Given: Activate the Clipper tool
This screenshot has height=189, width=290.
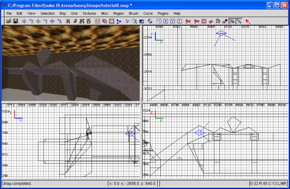Looking at the screenshot, I should point(119,21).
